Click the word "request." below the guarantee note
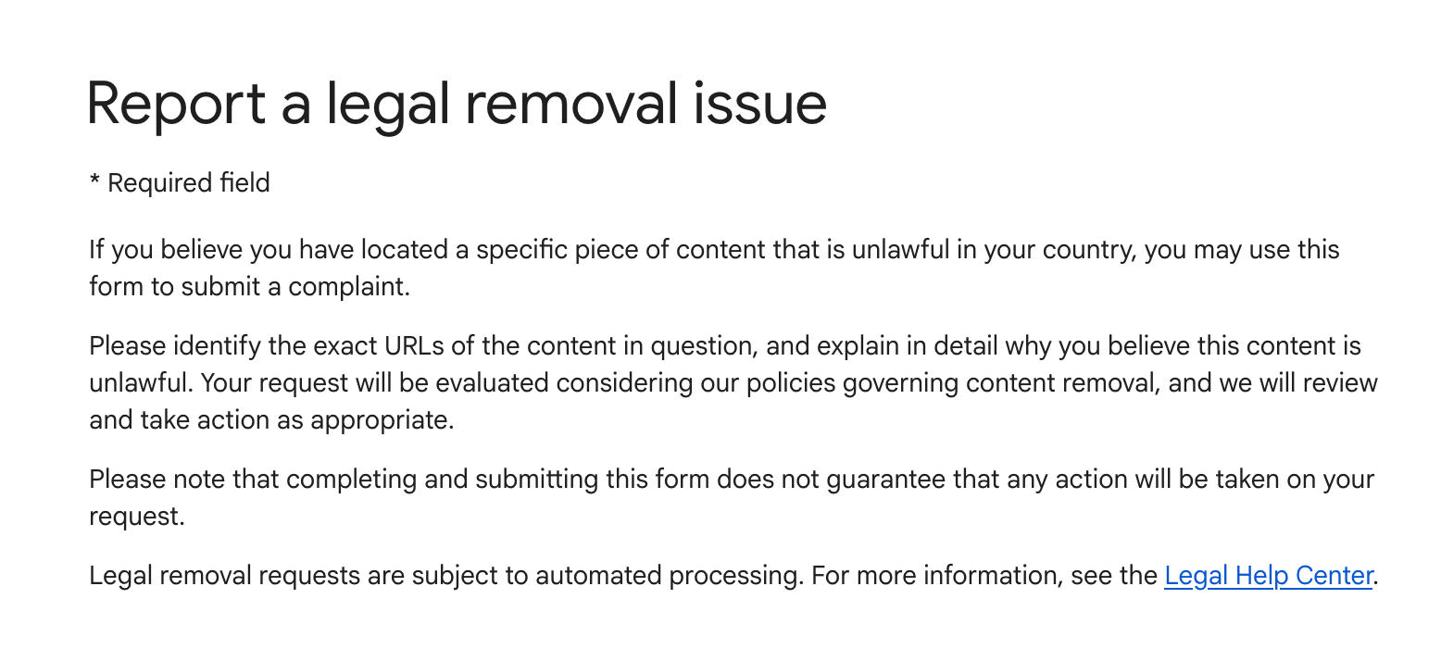The image size is (1441, 661). (137, 517)
